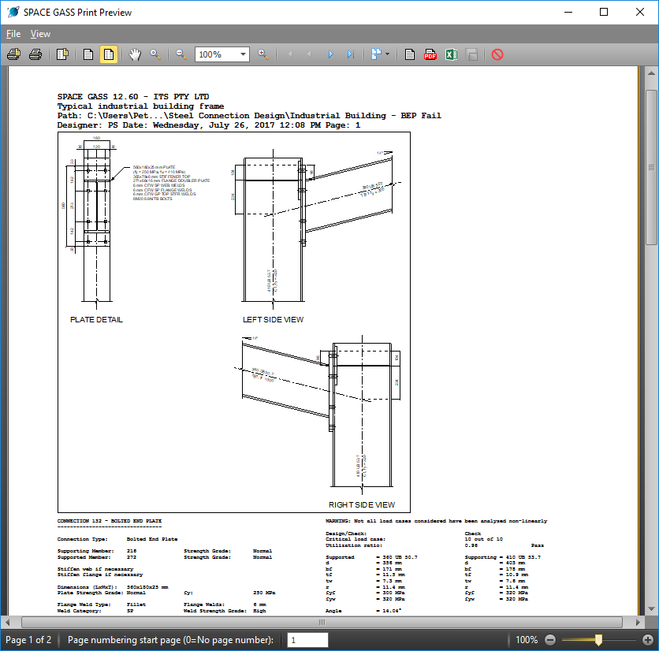Image resolution: width=659 pixels, height=651 pixels.
Task: Select the magnifier zoom tool
Action: pyautogui.click(x=155, y=54)
